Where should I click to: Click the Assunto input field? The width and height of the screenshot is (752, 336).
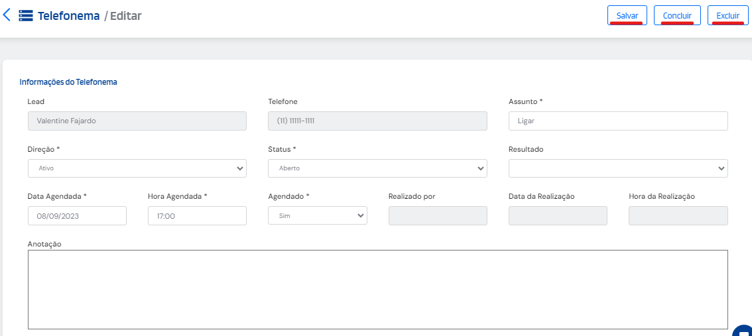tap(617, 121)
